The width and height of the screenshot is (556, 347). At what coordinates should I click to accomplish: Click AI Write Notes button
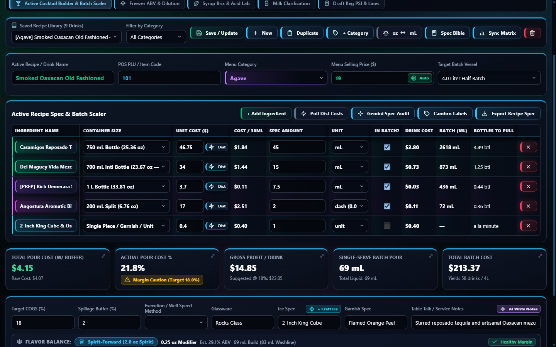pyautogui.click(x=519, y=309)
